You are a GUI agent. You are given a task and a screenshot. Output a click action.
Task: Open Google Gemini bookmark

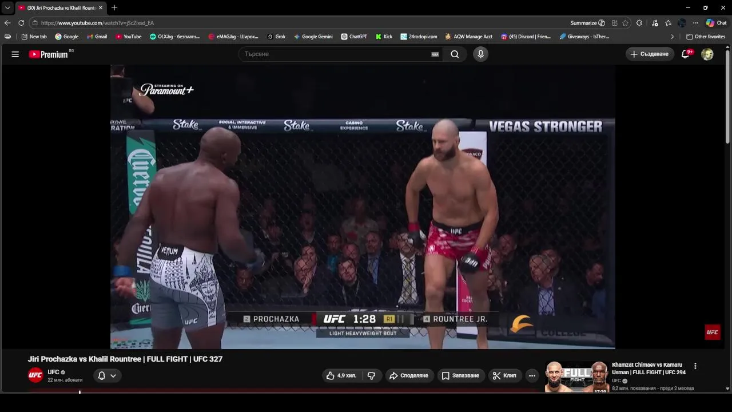[x=313, y=37]
